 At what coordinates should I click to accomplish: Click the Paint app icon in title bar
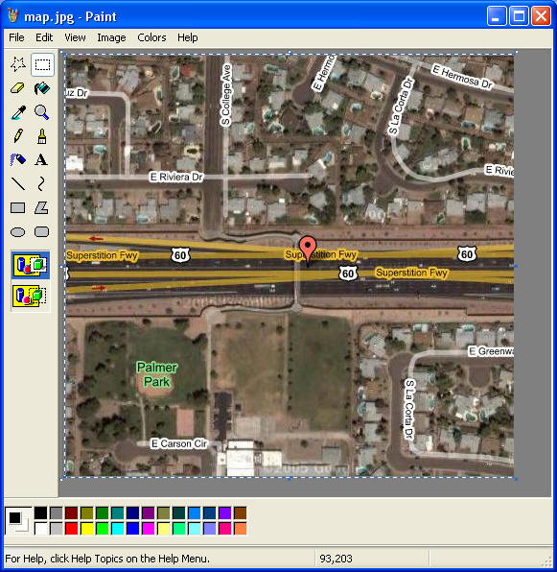(12, 15)
